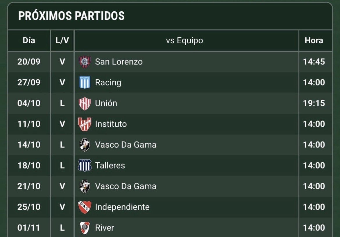Open the Racing team name link
The height and width of the screenshot is (237, 340).
[108, 83]
